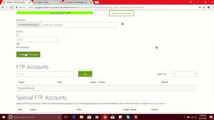Open the Windows Start menu
This screenshot has height=120, width=214.
click(x=4, y=117)
